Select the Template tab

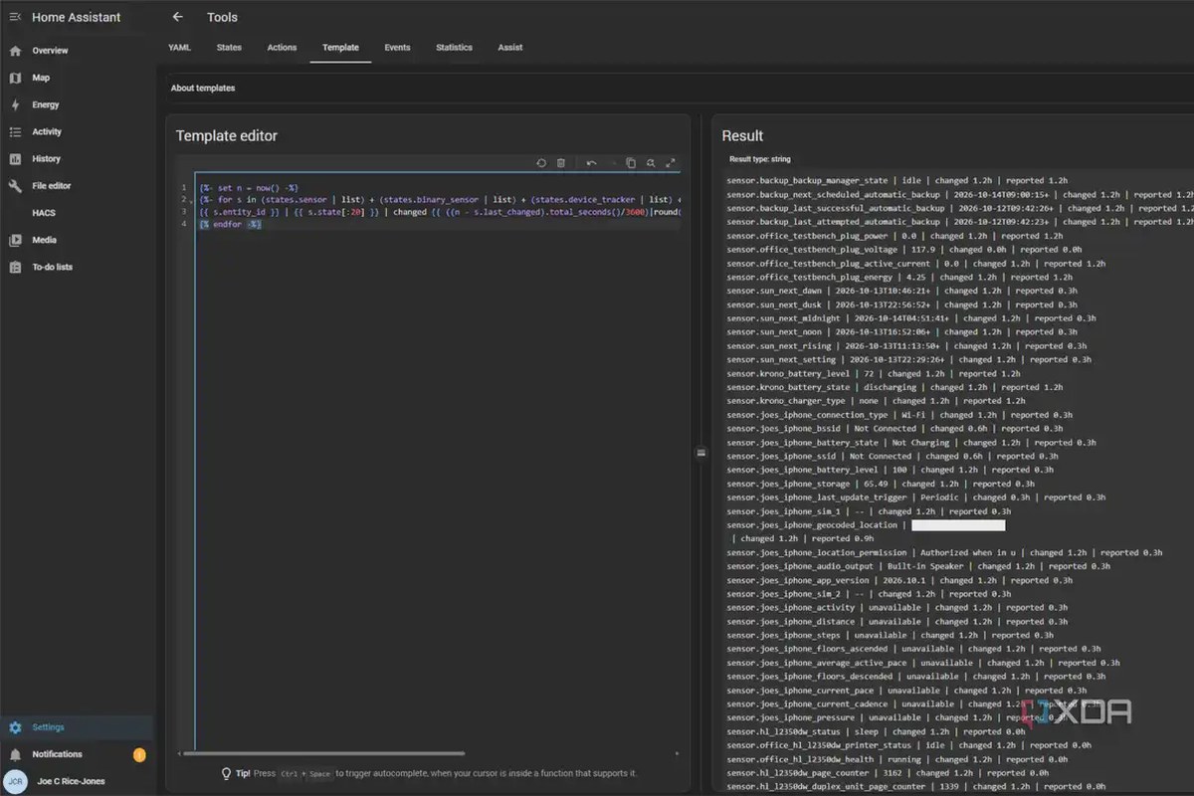click(x=340, y=48)
